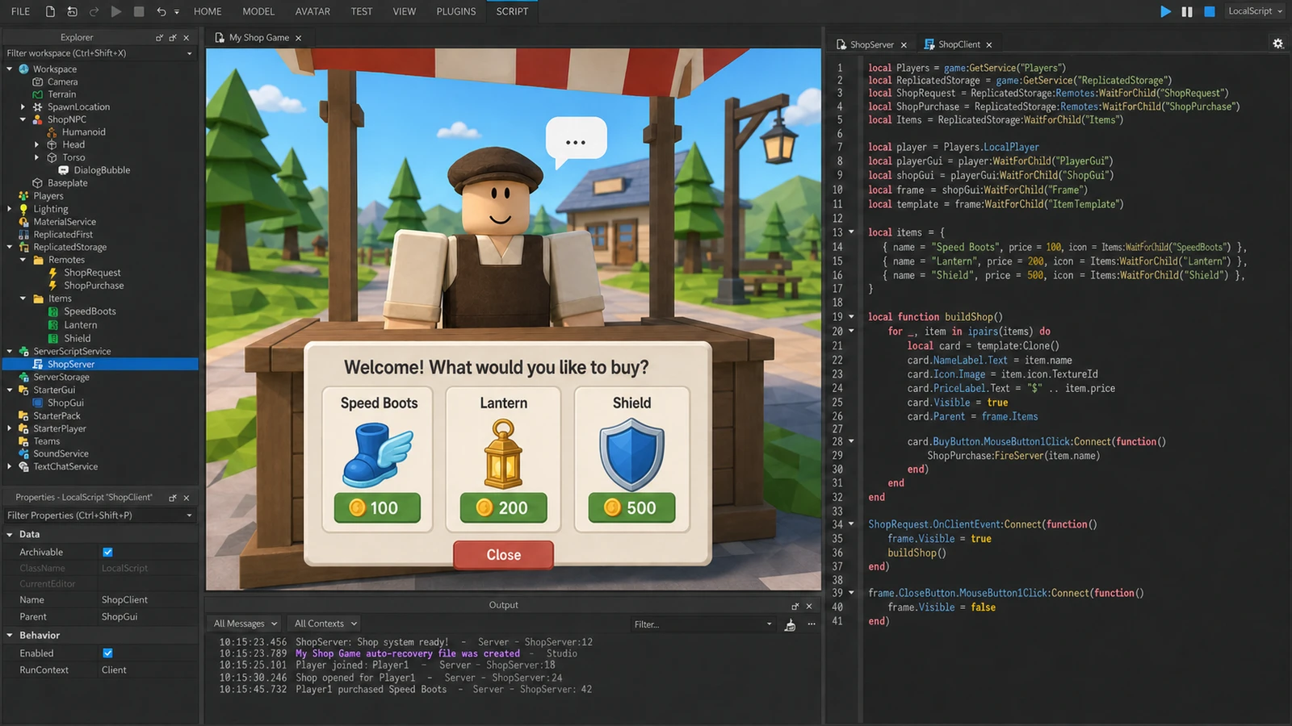Stop the playtest with the blue square

click(1210, 11)
